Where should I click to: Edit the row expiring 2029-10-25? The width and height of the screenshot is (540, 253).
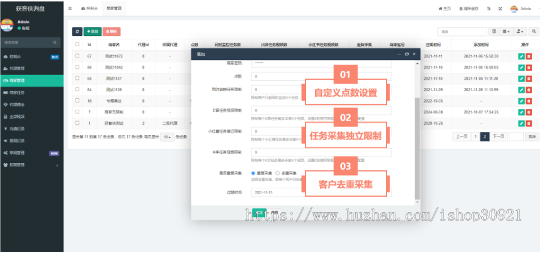[x=521, y=124]
